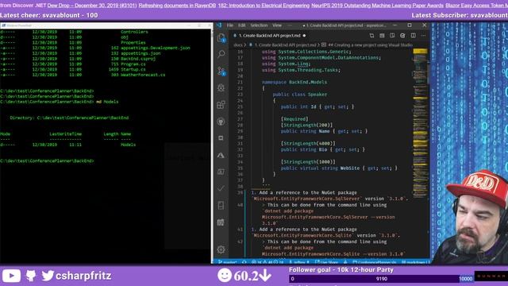Open the View menu in VS Code
508x286 pixels.
tap(277, 25)
